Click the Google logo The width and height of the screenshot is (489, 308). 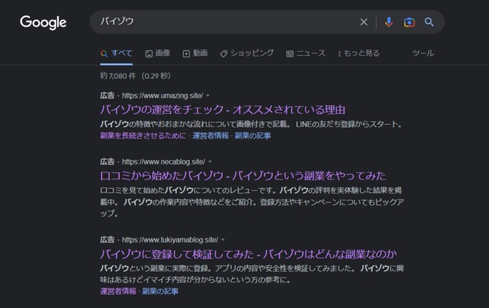43,22
